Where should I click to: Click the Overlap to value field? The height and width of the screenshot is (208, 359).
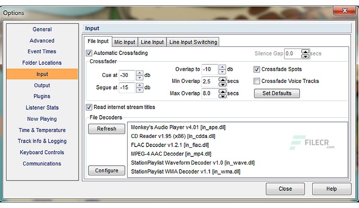click(x=210, y=70)
